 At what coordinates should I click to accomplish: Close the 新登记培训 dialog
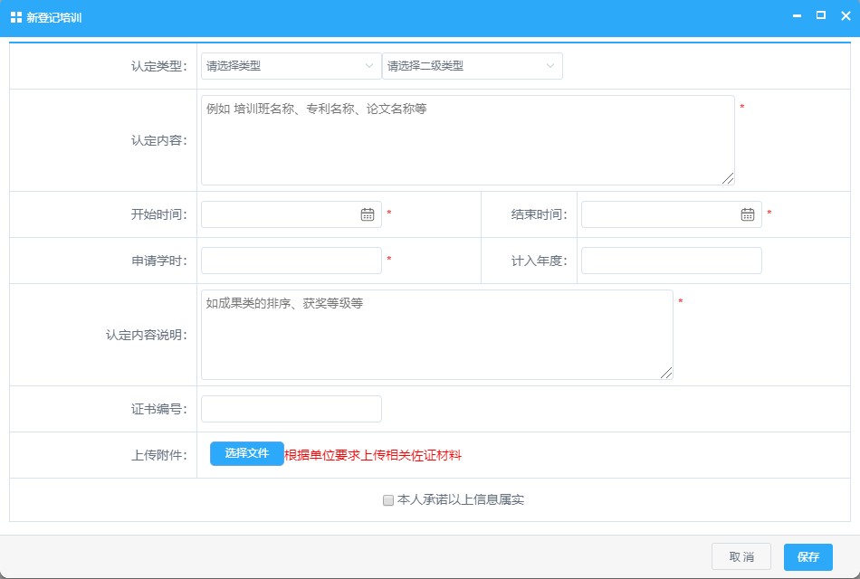[x=846, y=16]
